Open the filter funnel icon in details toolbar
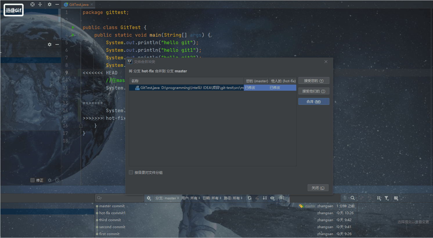Image resolution: width=433 pixels, height=238 pixels. point(387,198)
